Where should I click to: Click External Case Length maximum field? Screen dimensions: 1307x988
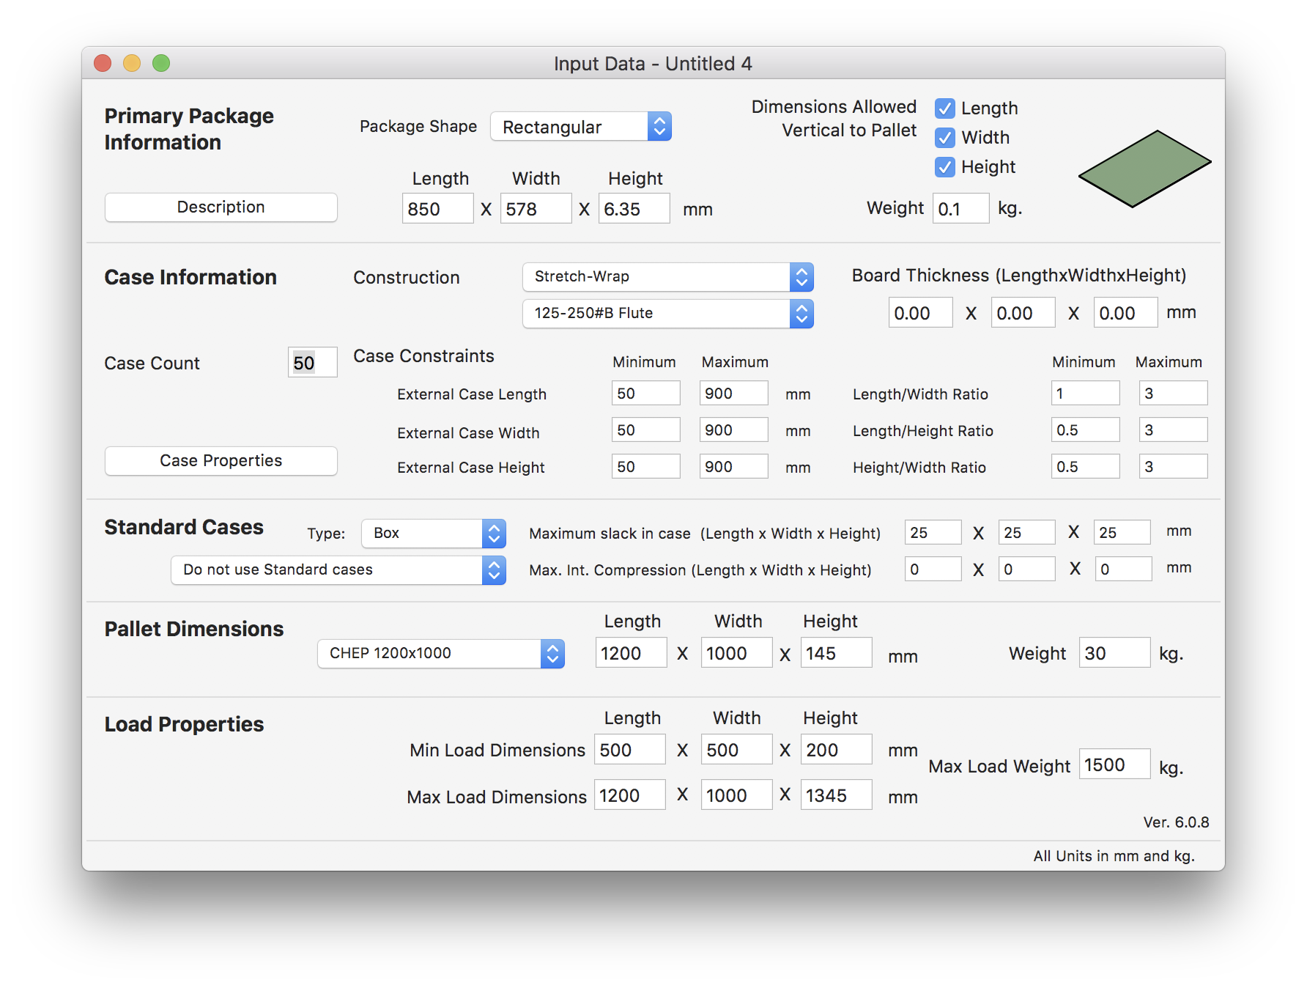[734, 394]
